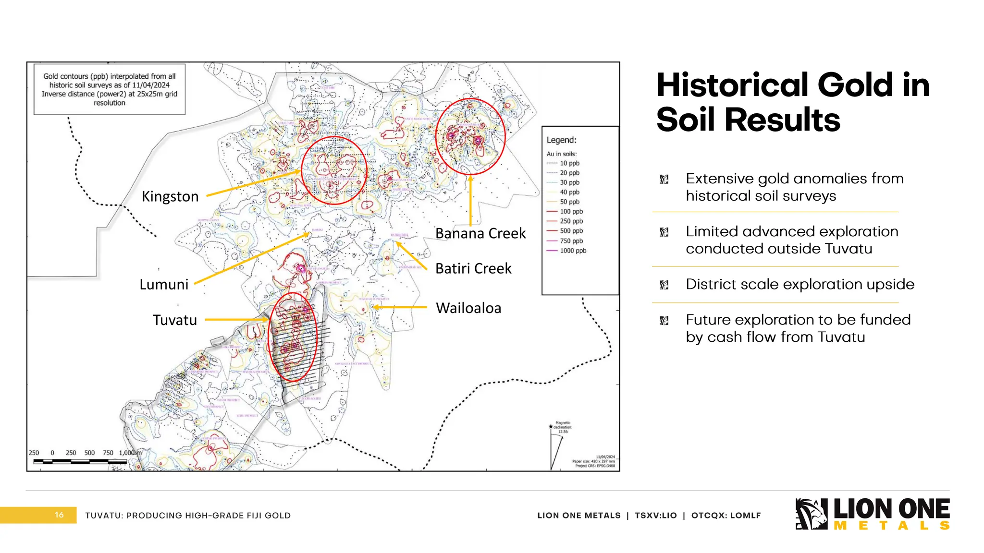This screenshot has width=984, height=553.
Task: Click lion bullet beside Extensive gold anomalies
Action: (x=664, y=180)
